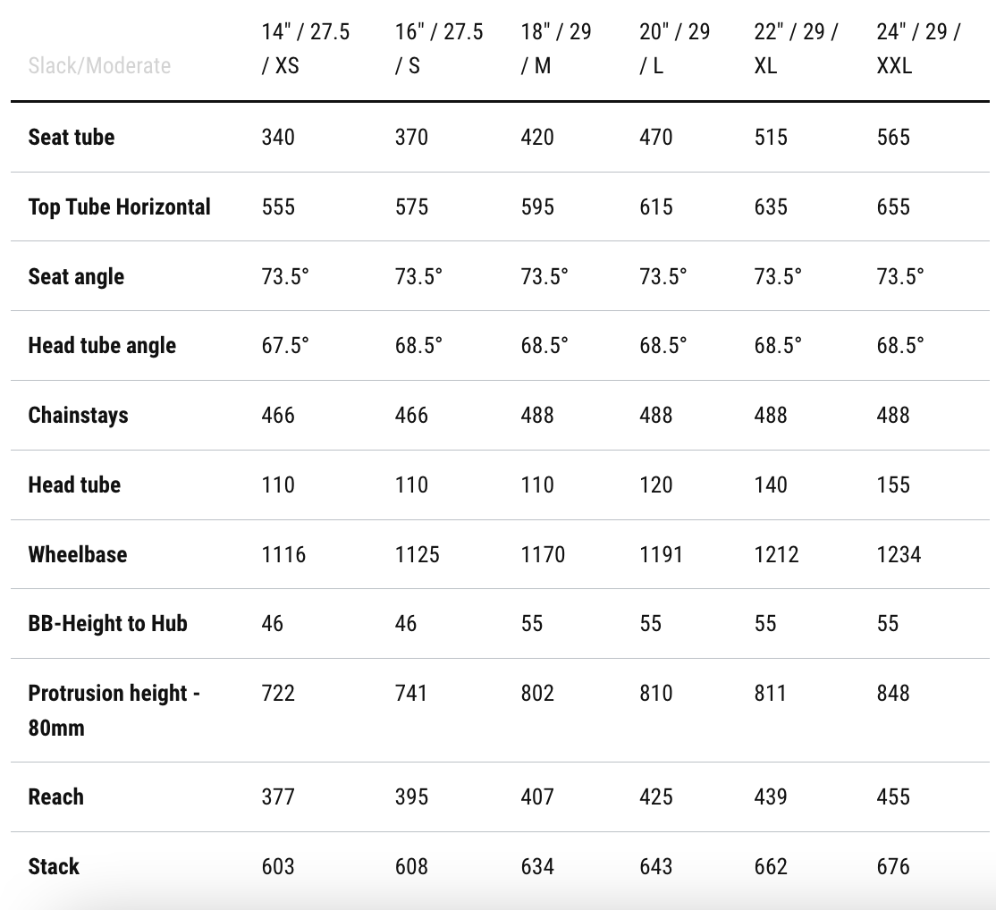Select the Wheelbase value 1234
This screenshot has width=996, height=910.
point(899,554)
